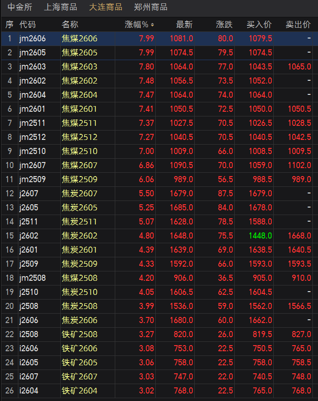Click the 名称 column header
This screenshot has width=318, height=401.
[70, 24]
